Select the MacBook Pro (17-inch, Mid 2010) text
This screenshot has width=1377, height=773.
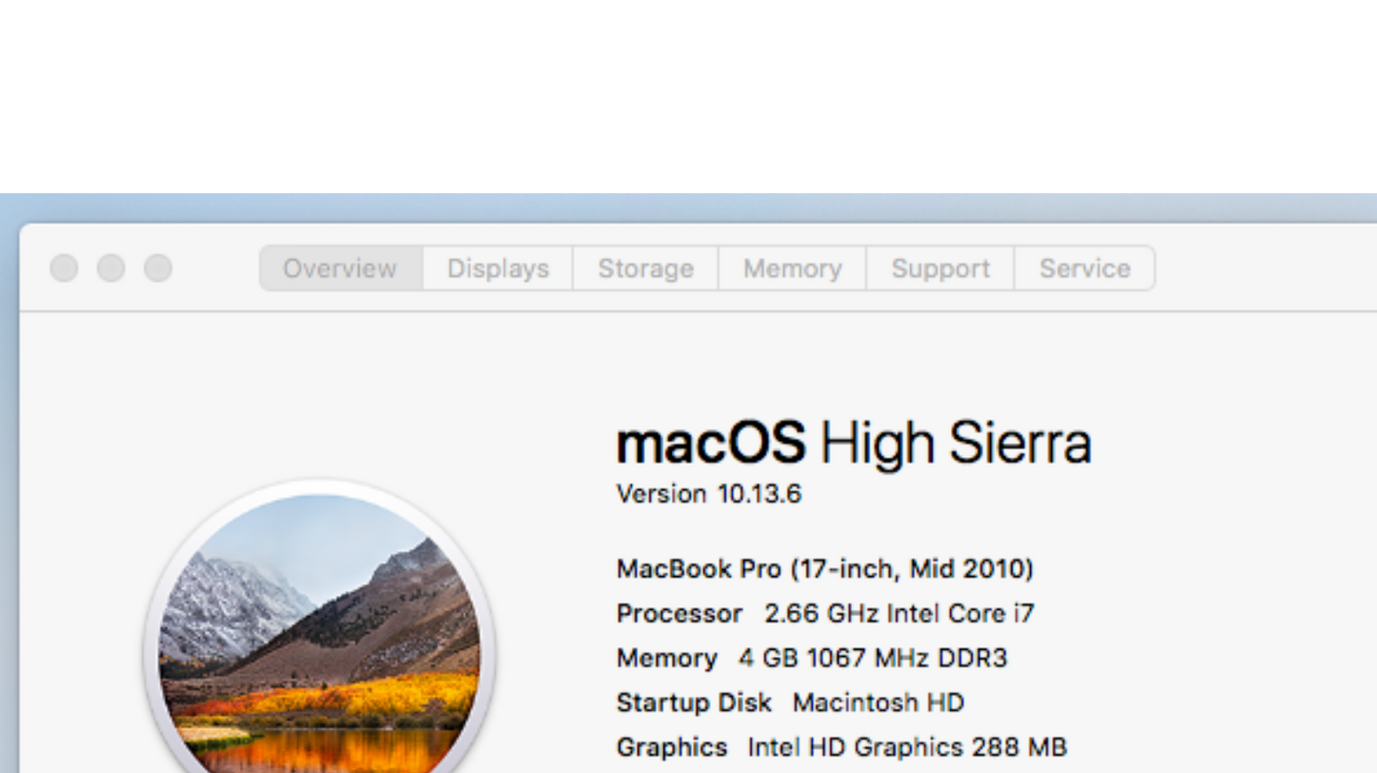pyautogui.click(x=825, y=569)
